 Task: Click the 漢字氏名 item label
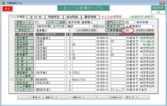(x=24, y=48)
